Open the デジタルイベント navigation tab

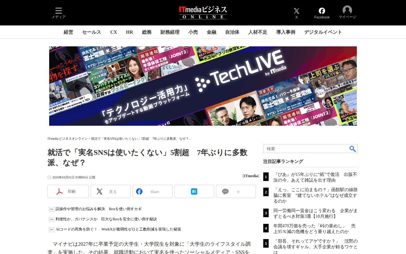pos(323,32)
